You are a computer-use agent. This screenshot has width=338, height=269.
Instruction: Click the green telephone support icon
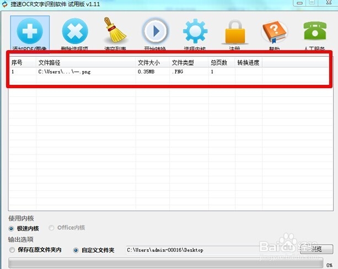pyautogui.click(x=315, y=31)
